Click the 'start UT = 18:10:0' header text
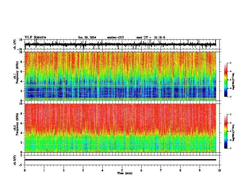Screen dimensions: 247x191 pyautogui.click(x=151, y=37)
